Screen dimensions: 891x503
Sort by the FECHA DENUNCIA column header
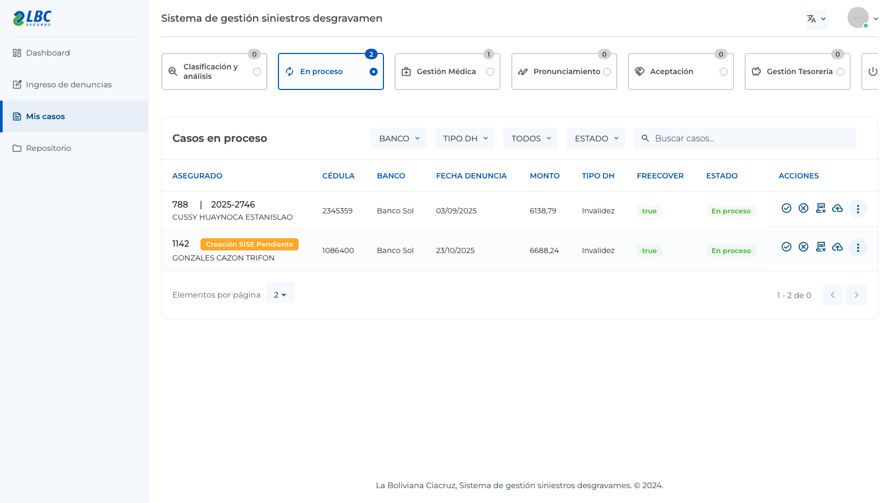tap(471, 176)
